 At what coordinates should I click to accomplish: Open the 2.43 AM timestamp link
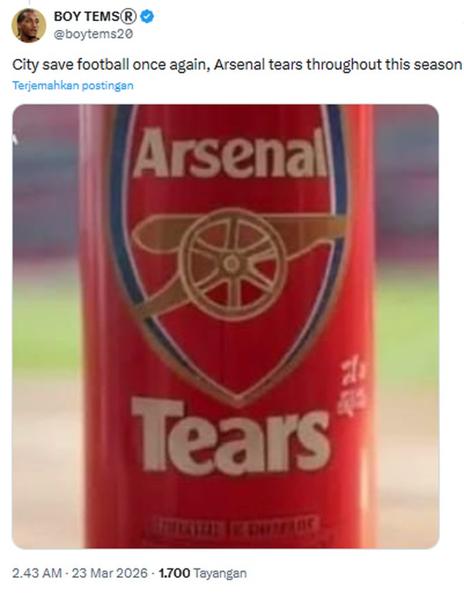(37, 572)
